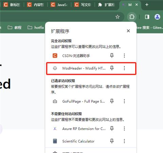Pin the CSDN·浏览器助手 extension
The width and height of the screenshot is (163, 153).
click(112, 55)
